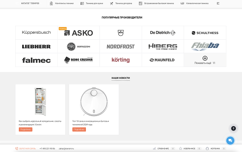Click the callback phone icon
Viewport: 242px width, 152px height.
(16, 148)
